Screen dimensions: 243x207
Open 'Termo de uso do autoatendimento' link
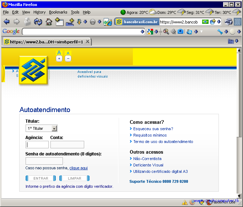coord(163,142)
